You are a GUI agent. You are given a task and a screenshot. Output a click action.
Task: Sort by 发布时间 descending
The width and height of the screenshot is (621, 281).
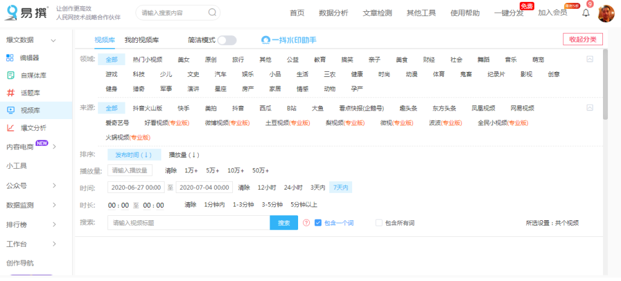134,154
